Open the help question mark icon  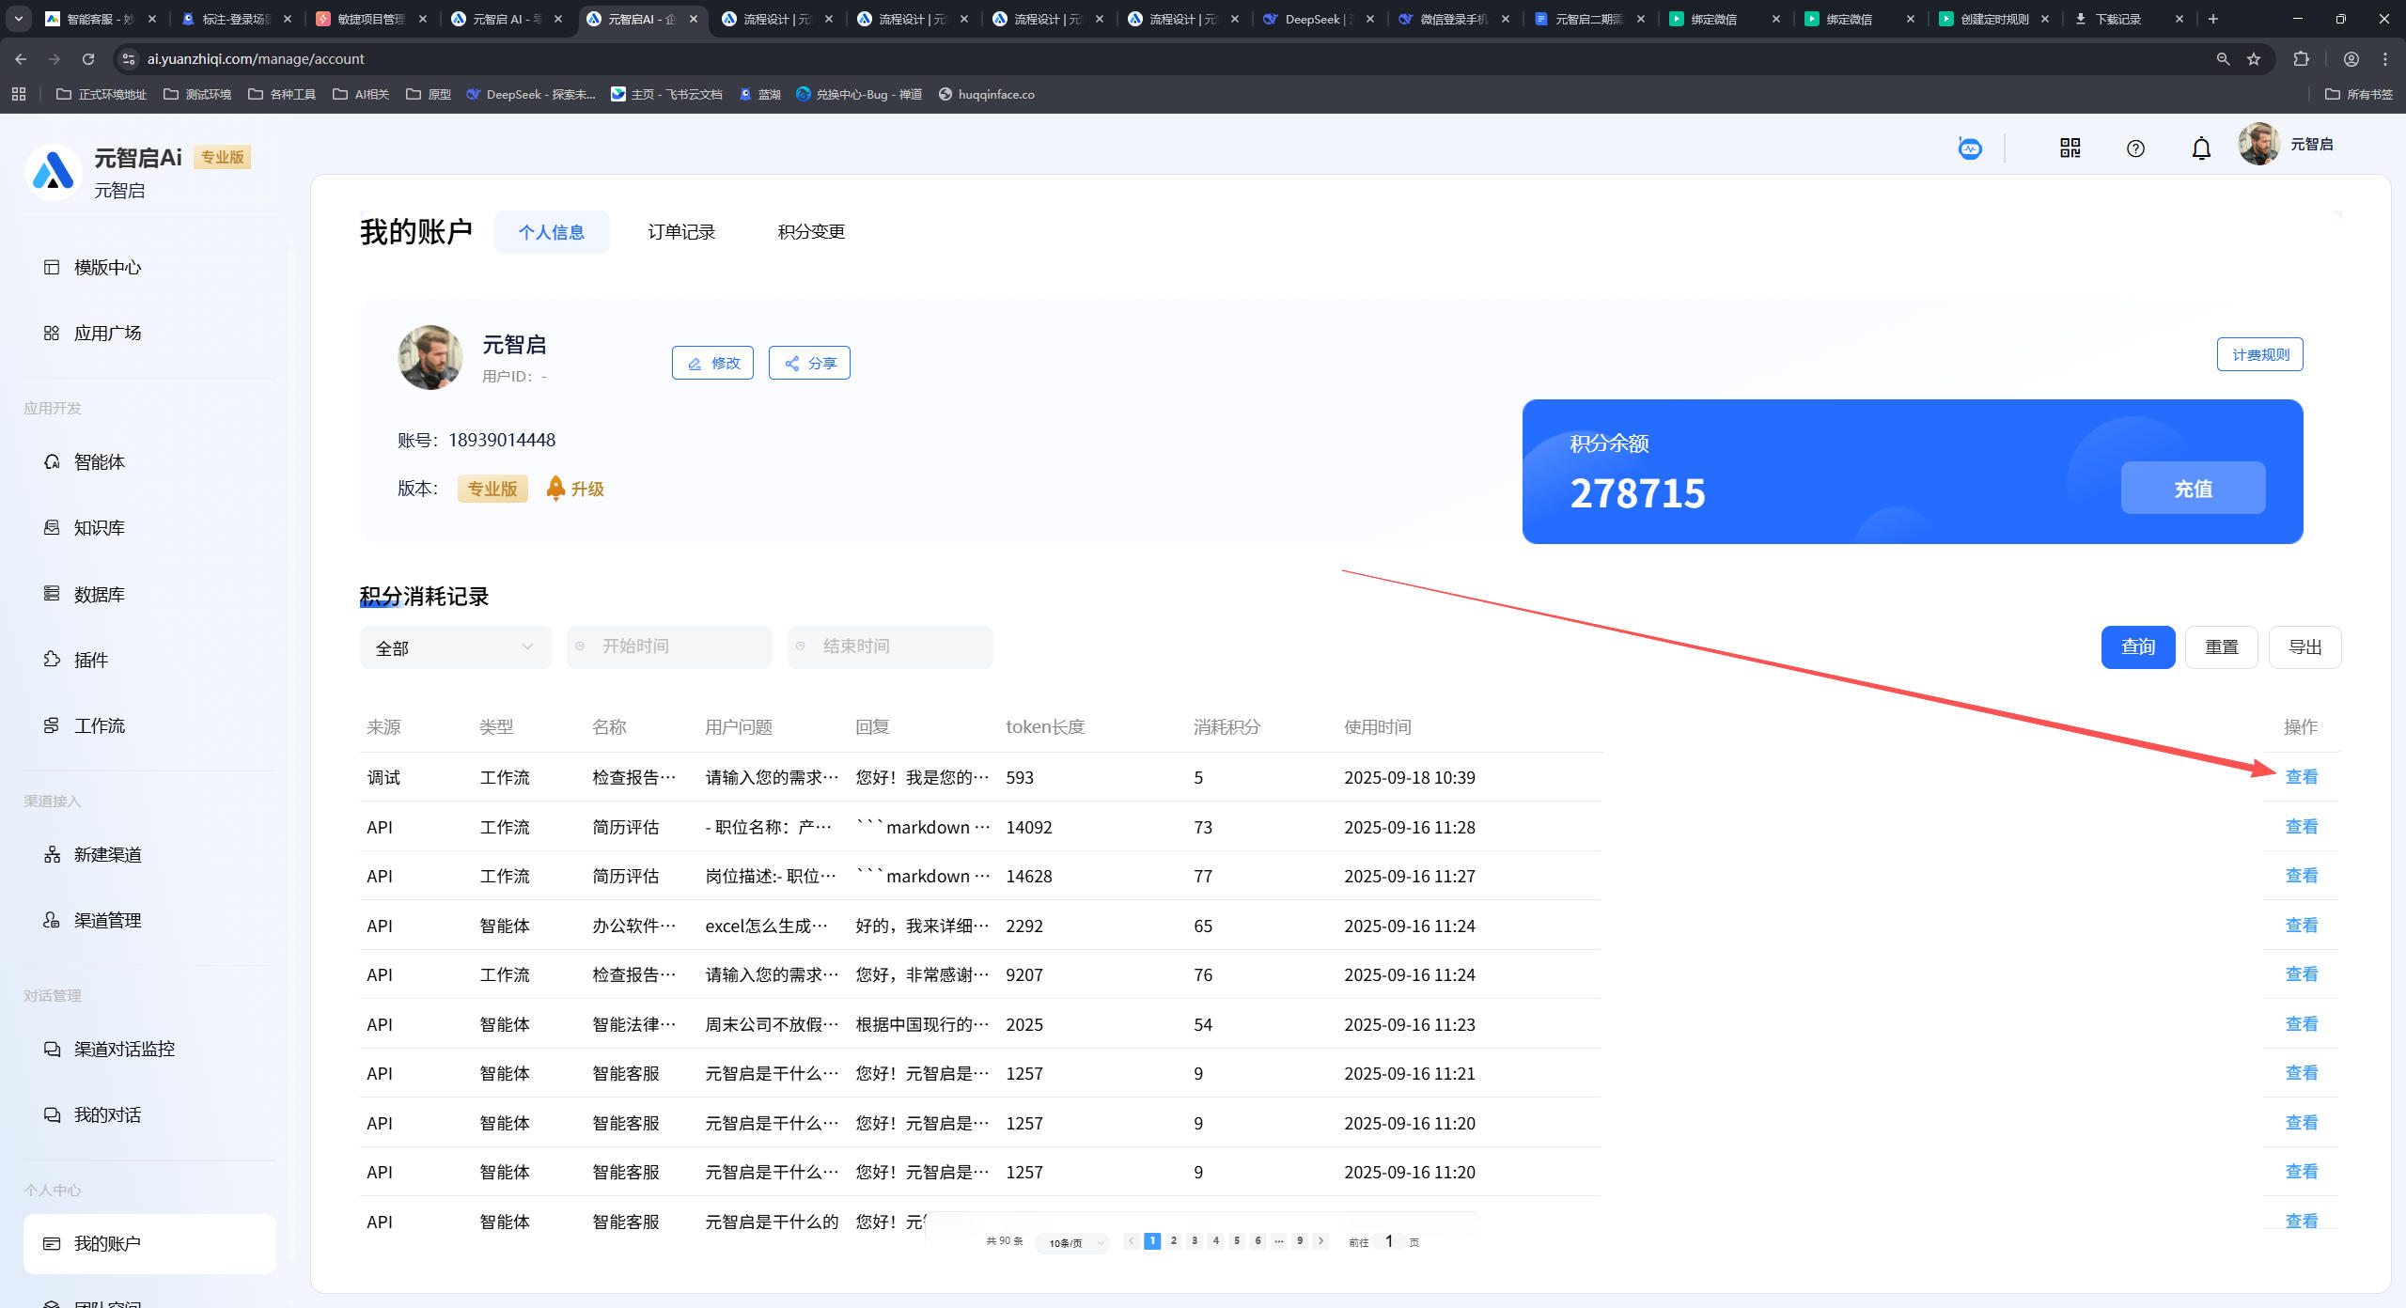(x=2135, y=148)
